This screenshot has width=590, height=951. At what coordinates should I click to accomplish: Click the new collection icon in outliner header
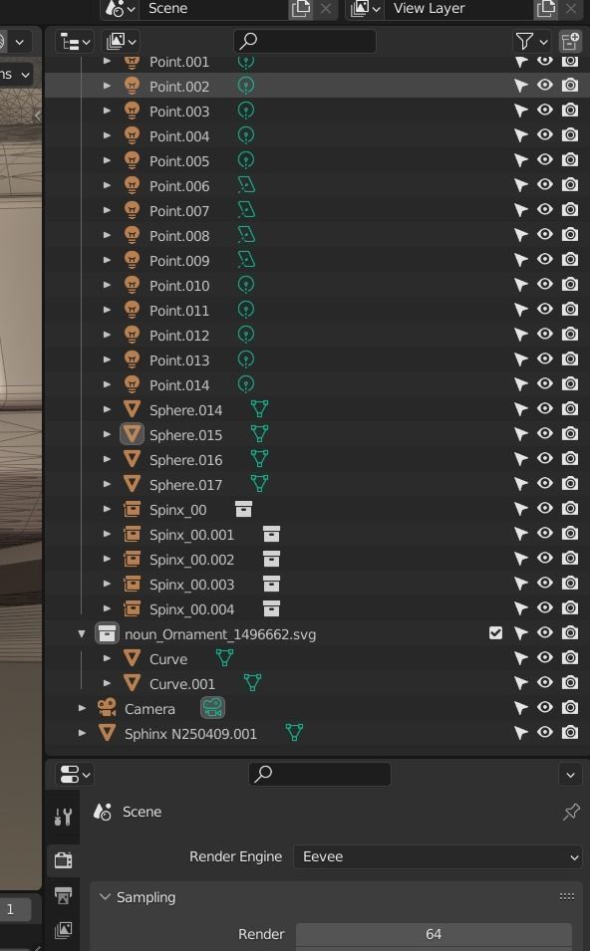(x=570, y=41)
